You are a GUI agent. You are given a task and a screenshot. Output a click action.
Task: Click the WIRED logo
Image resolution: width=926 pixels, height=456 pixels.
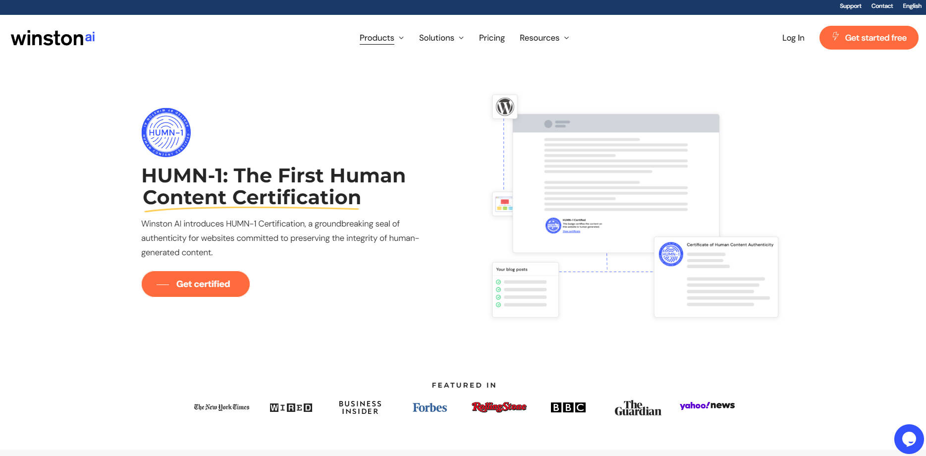pyautogui.click(x=291, y=407)
